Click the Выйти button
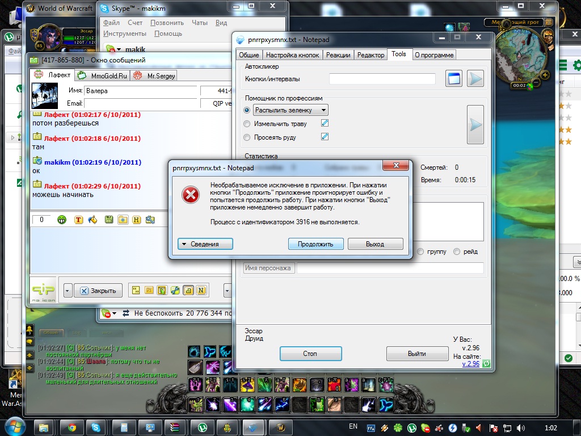This screenshot has height=436, width=581. click(x=417, y=354)
